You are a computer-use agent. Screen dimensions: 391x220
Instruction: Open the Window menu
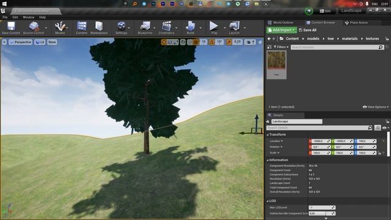click(x=29, y=17)
